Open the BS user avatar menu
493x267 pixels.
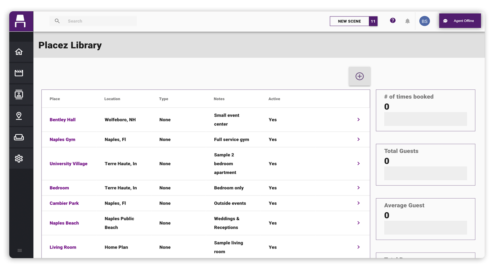pos(425,21)
